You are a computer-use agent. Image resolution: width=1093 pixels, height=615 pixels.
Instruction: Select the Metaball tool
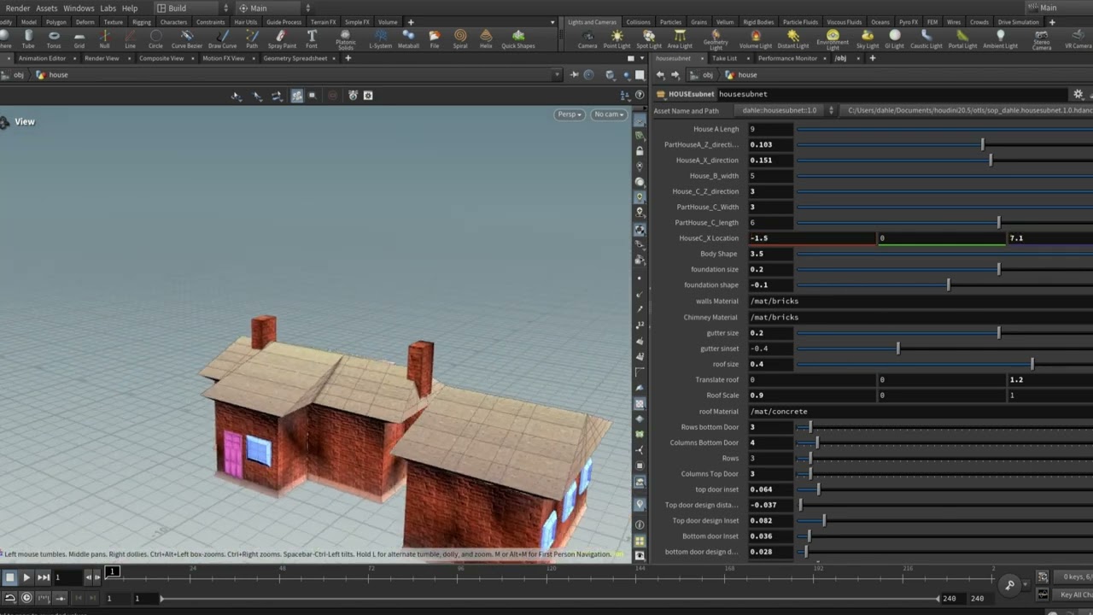point(408,38)
